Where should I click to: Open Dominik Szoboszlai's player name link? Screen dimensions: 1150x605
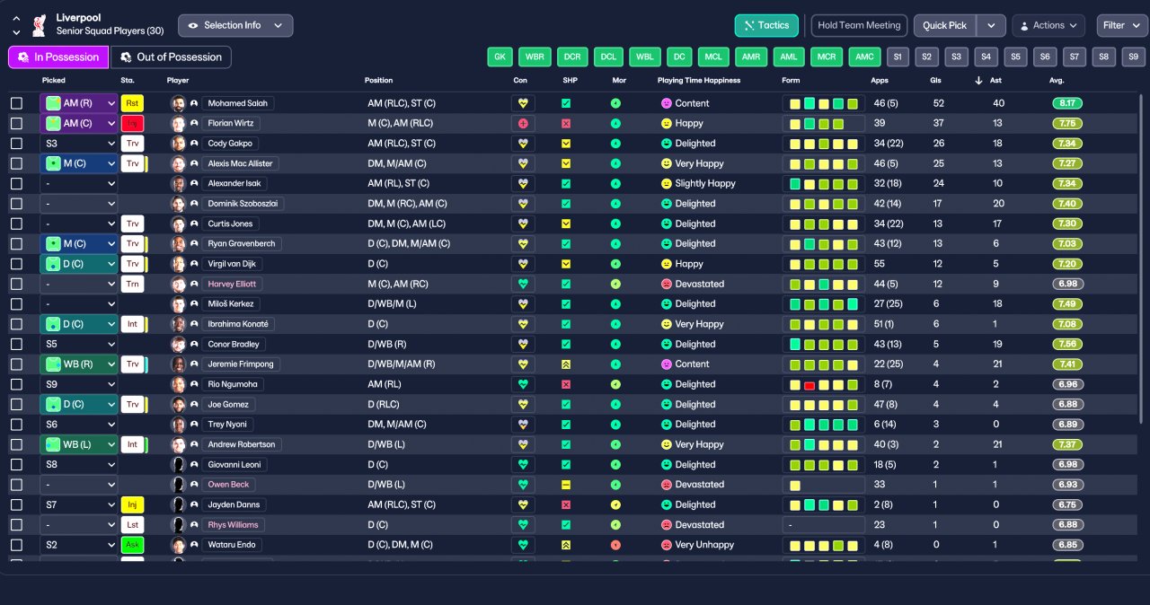point(243,204)
